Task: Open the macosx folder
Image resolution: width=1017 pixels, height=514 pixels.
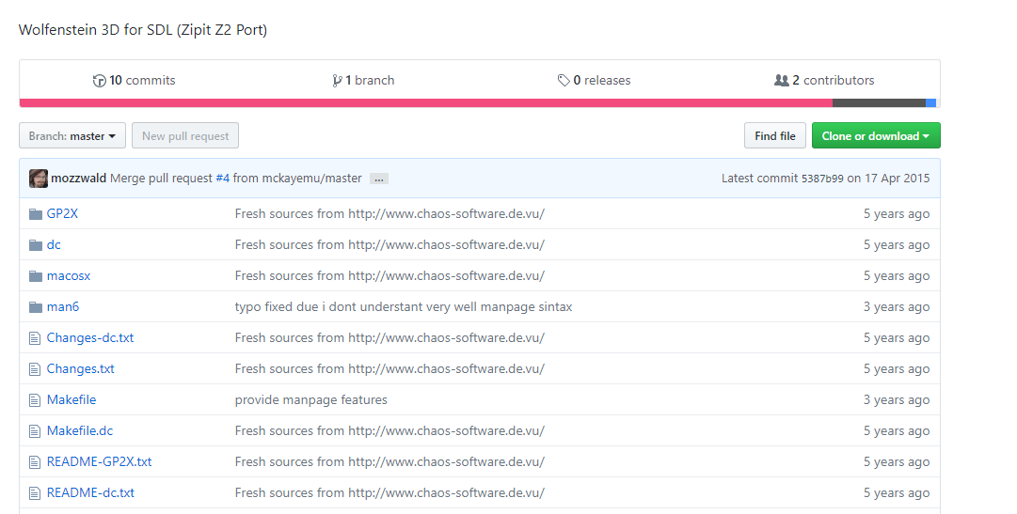Action: pyautogui.click(x=69, y=276)
